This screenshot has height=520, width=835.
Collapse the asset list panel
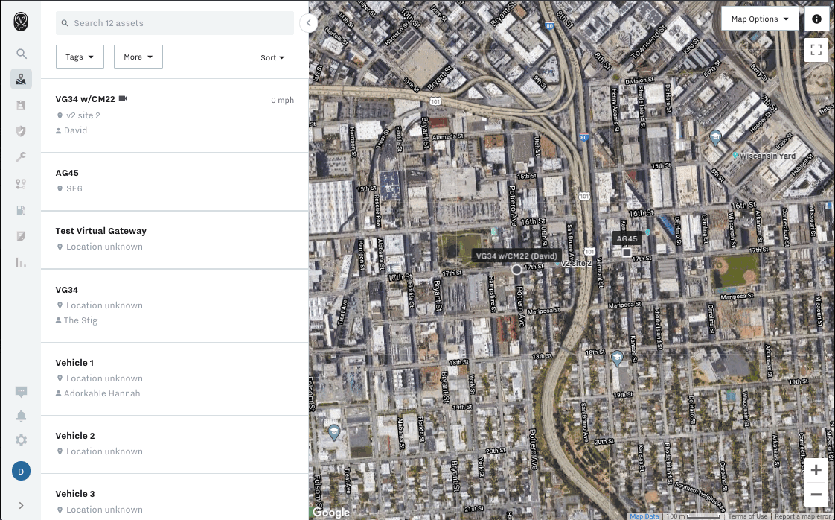click(308, 23)
